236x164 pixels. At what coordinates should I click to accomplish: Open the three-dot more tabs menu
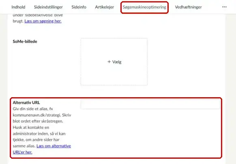[224, 7]
